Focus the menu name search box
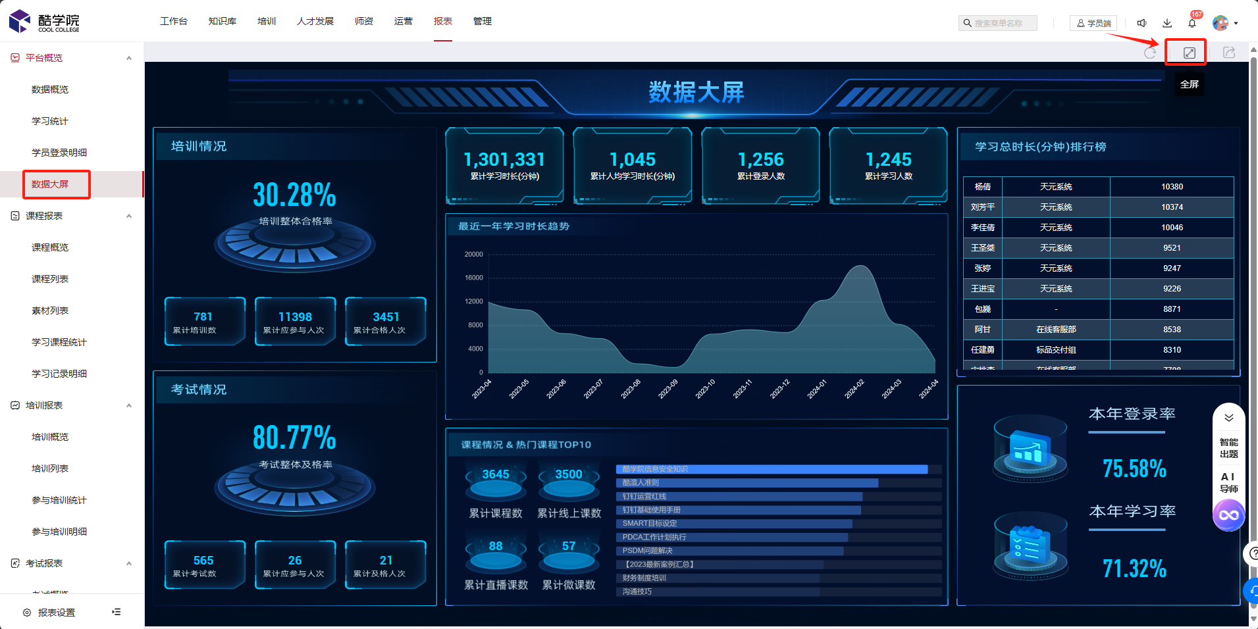This screenshot has height=629, width=1258. [998, 23]
